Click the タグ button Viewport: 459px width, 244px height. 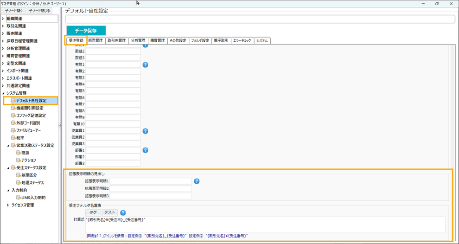93,212
